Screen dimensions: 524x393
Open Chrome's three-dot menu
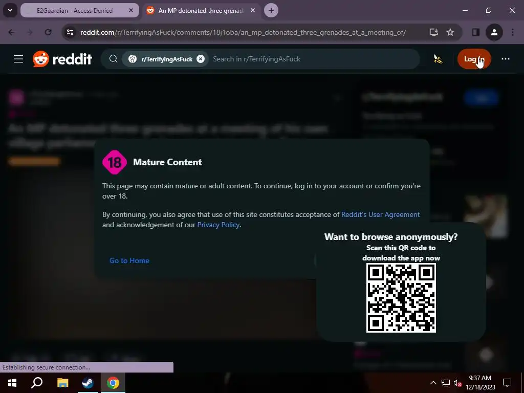click(x=513, y=32)
